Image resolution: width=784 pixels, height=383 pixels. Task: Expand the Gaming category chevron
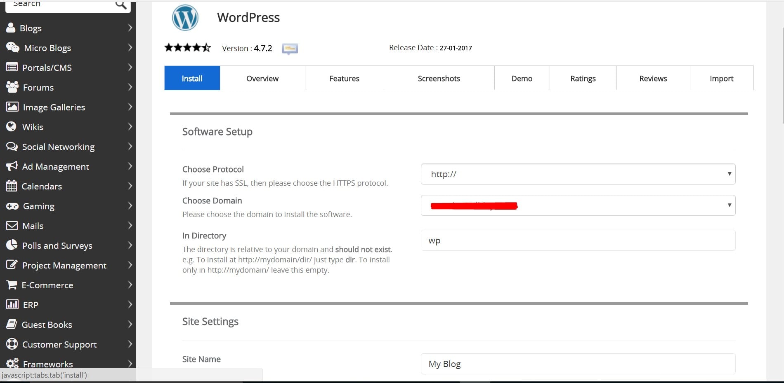pyautogui.click(x=130, y=206)
